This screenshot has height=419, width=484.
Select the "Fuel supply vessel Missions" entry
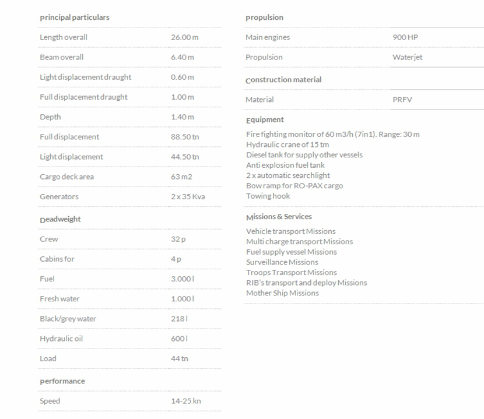291,252
